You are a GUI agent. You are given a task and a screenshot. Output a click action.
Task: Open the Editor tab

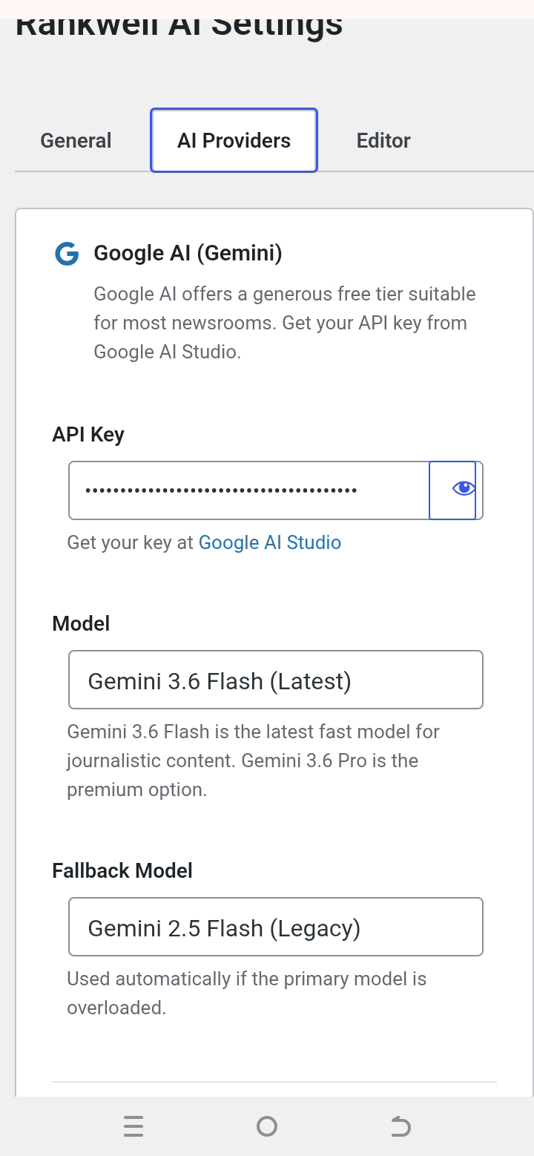(383, 140)
